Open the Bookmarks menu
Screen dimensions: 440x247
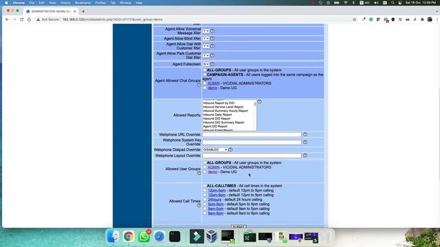pyautogui.click(x=82, y=3)
